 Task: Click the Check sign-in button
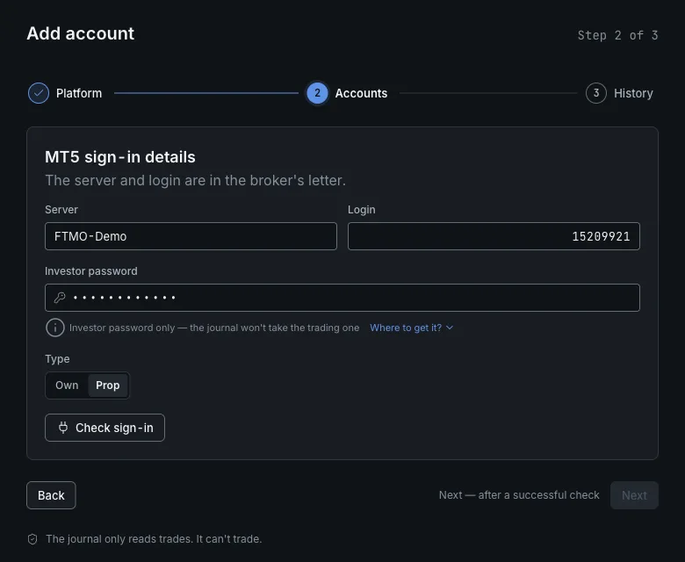(x=105, y=428)
